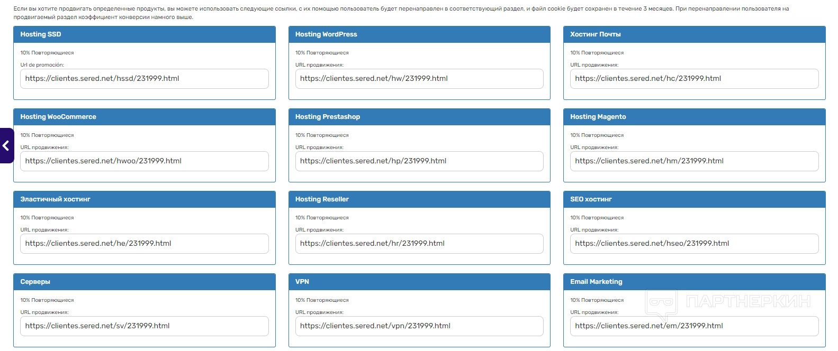This screenshot has height=351, width=838.
Task: Select the Hosting WordPress promo URL field
Action: pos(419,79)
